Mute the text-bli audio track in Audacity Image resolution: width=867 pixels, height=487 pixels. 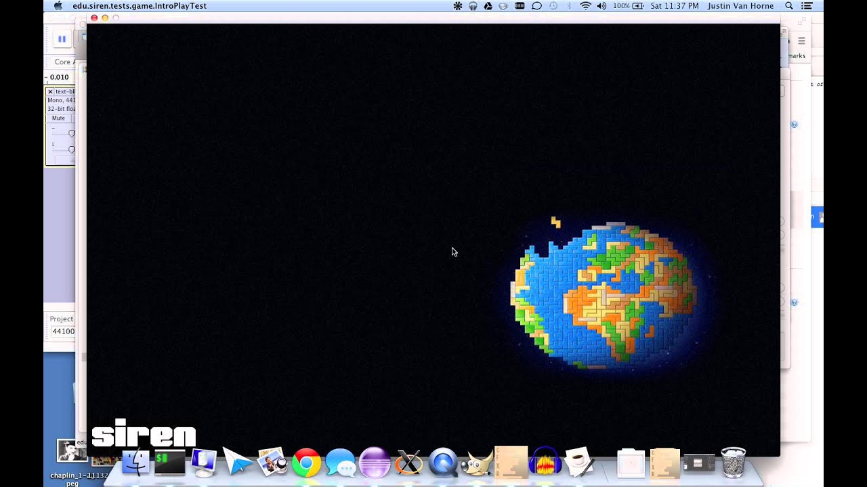point(59,118)
